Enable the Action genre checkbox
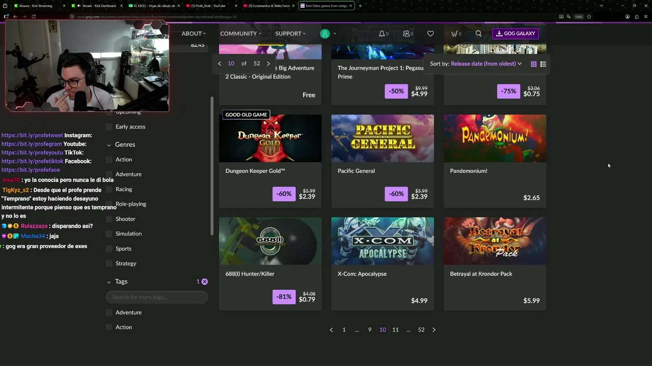652x366 pixels. click(x=109, y=160)
